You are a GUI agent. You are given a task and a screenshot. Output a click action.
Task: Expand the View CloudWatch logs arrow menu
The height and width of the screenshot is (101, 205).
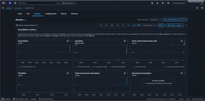185,20
